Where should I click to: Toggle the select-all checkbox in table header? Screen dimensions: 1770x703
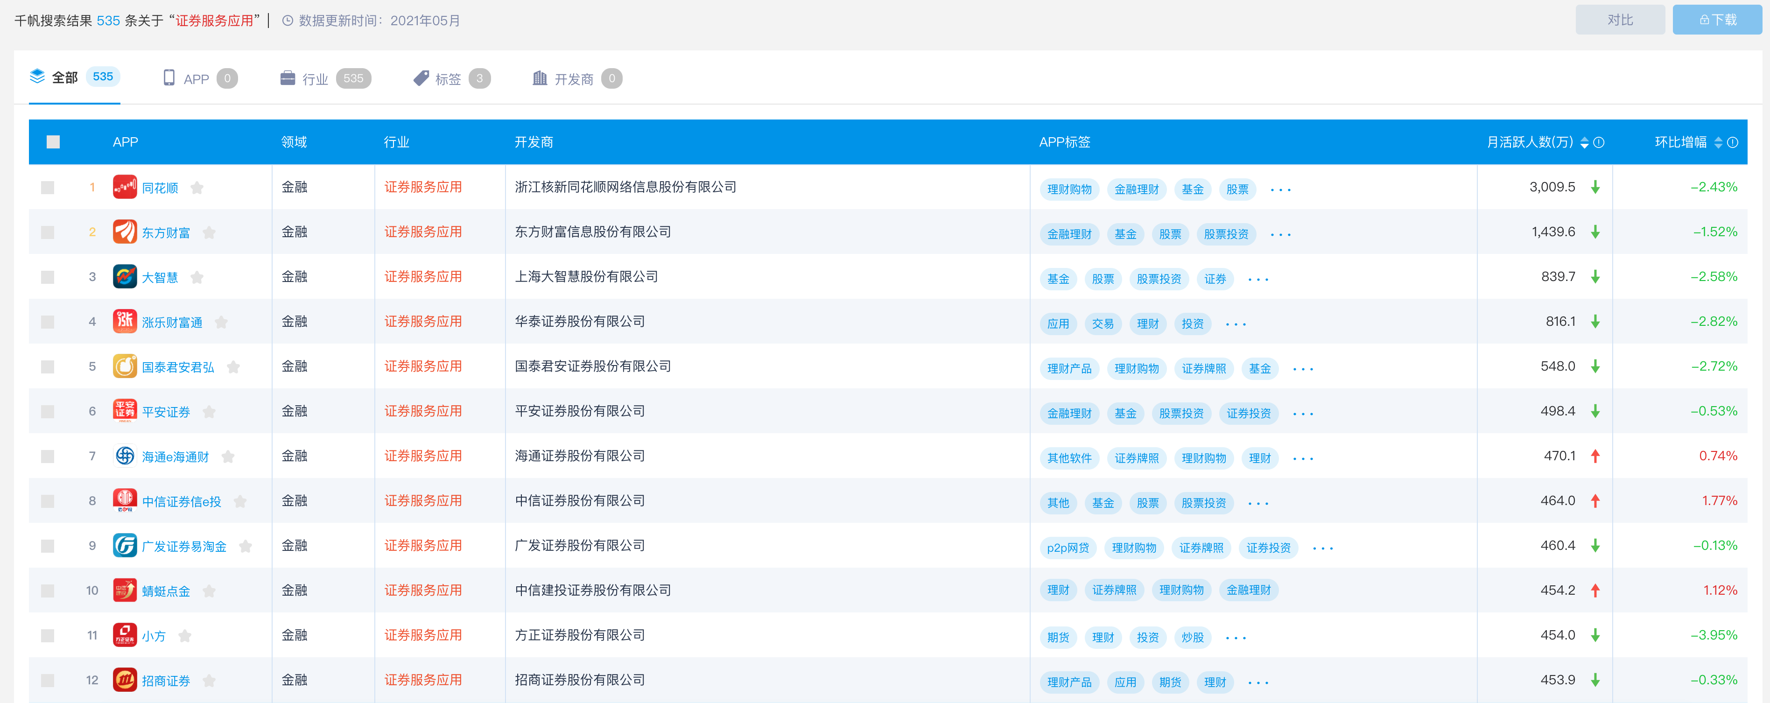(53, 141)
